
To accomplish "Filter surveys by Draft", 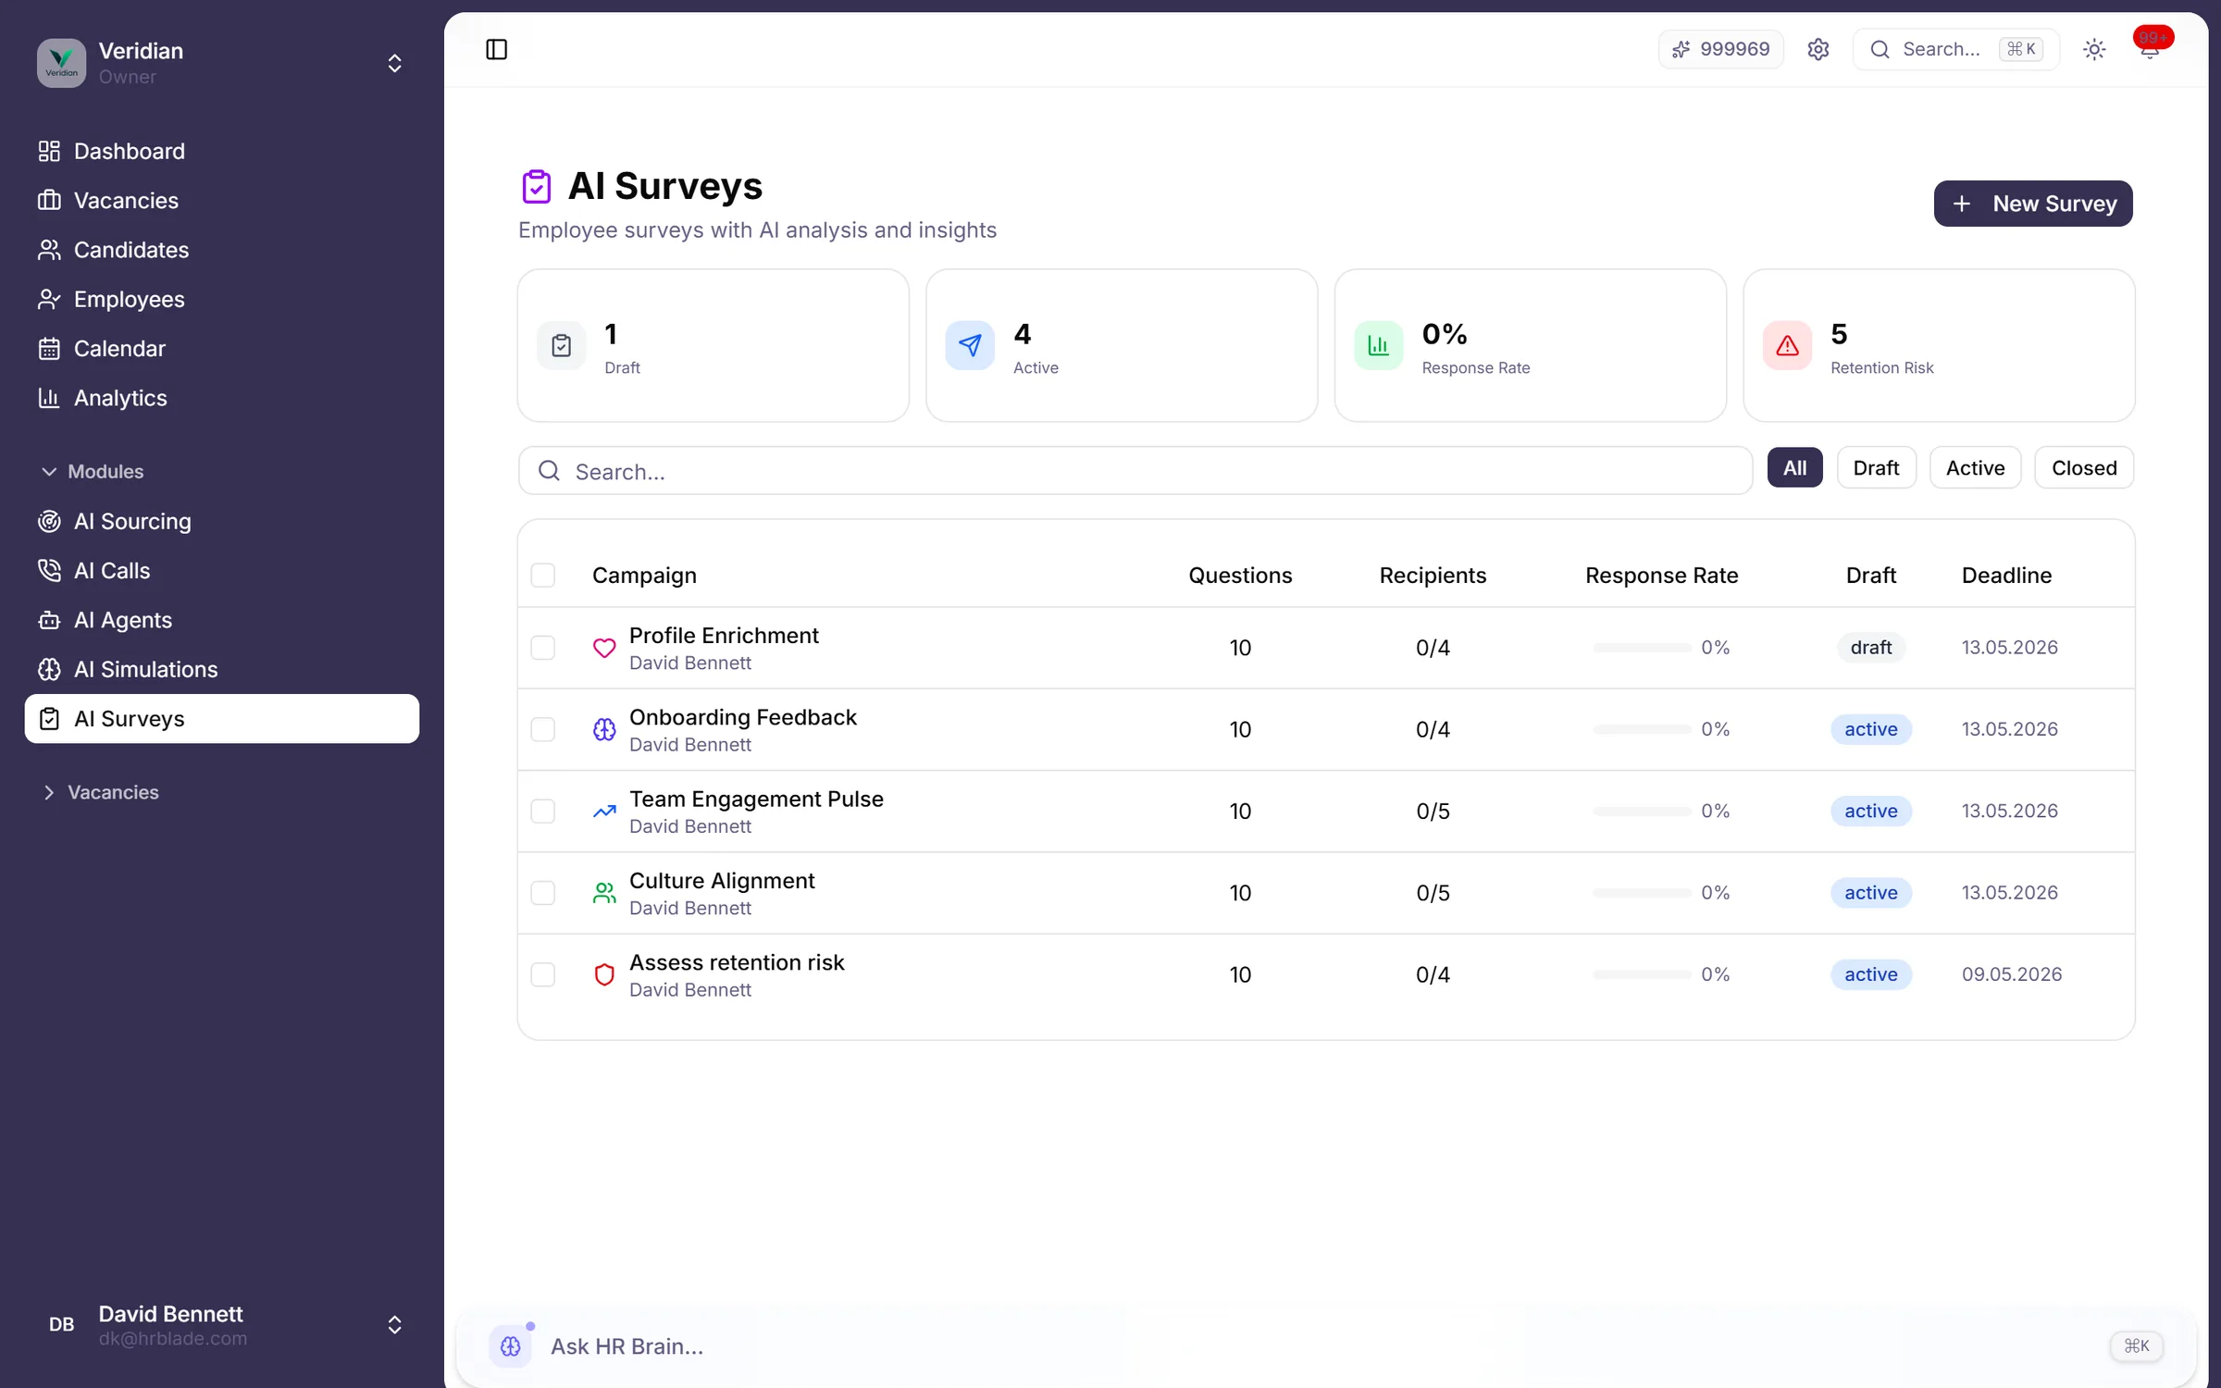I will pos(1876,468).
